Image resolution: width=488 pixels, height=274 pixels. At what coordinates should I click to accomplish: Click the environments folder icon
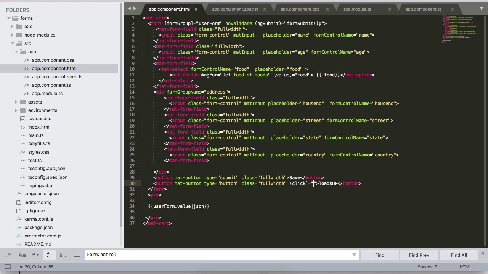23,110
